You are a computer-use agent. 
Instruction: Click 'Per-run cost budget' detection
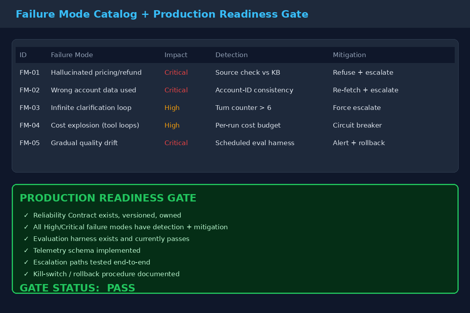coord(248,126)
